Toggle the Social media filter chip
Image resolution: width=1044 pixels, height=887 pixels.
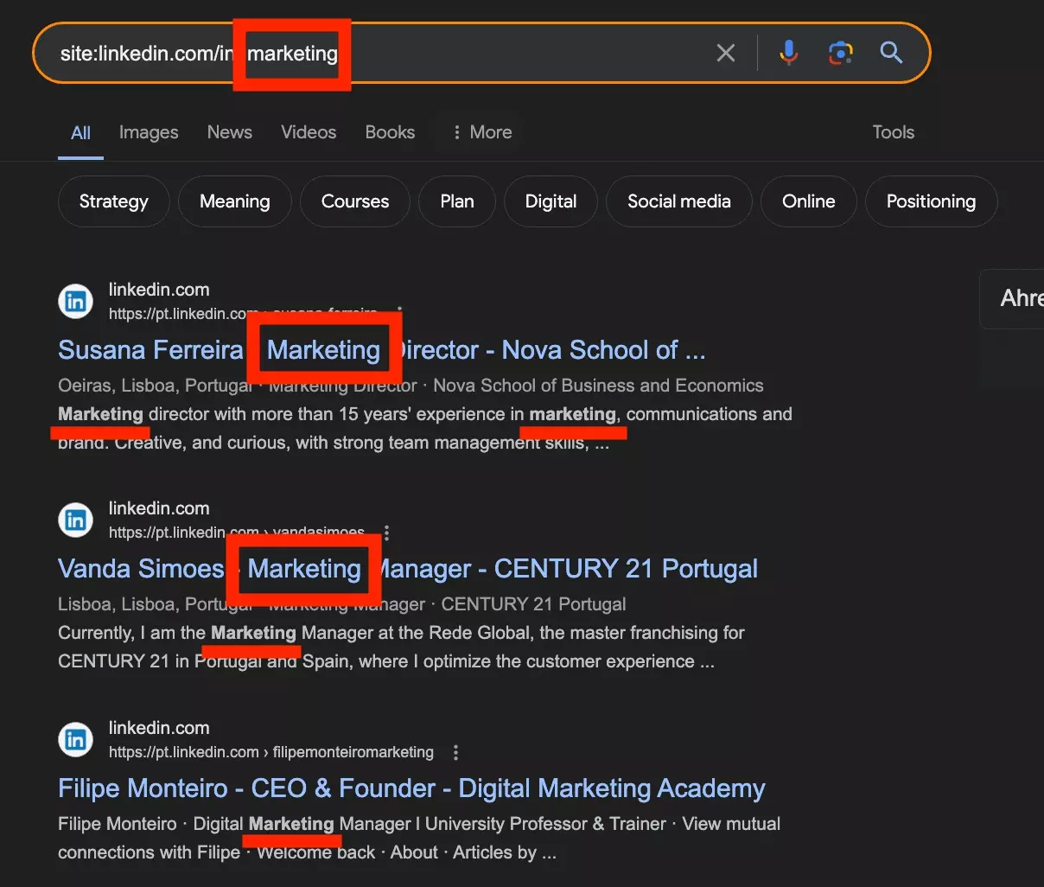click(678, 201)
